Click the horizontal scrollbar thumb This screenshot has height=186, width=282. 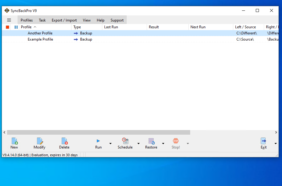pos(99,133)
